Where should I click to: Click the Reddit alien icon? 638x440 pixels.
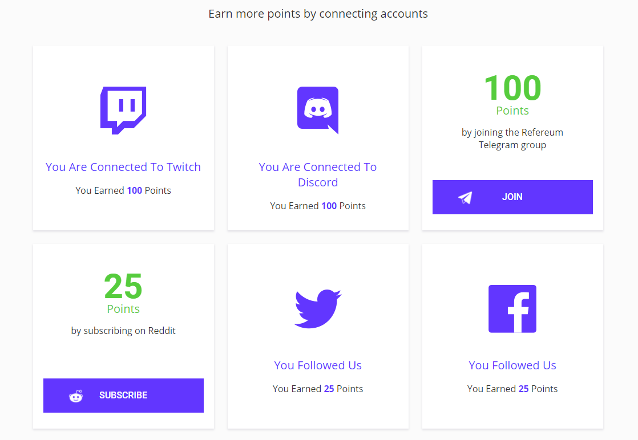pyautogui.click(x=76, y=396)
